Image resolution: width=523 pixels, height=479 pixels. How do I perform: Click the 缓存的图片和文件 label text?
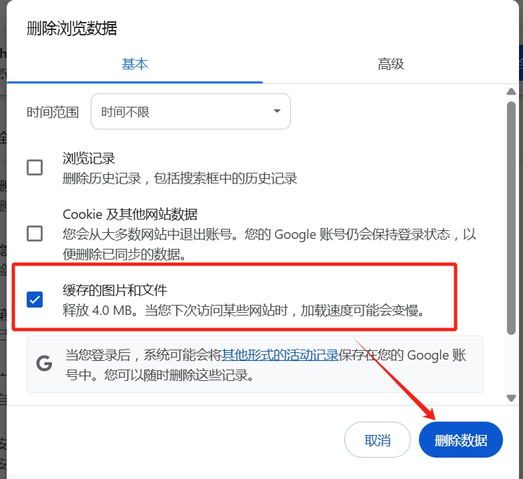115,290
